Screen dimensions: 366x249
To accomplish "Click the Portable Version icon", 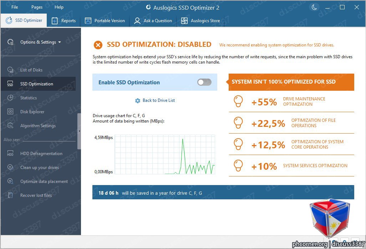I will [88, 21].
